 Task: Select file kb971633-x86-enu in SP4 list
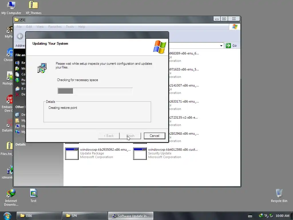pos(184,69)
